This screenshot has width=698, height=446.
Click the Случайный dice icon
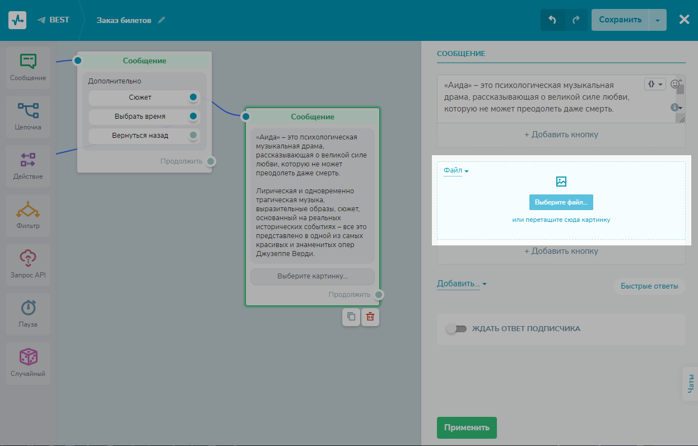28,357
